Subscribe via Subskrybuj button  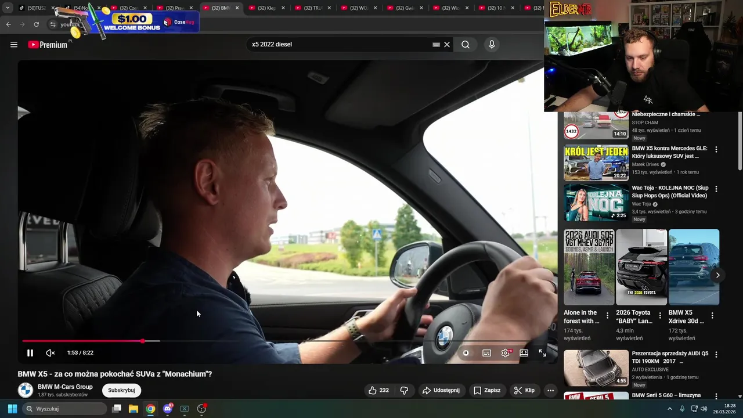coord(121,390)
